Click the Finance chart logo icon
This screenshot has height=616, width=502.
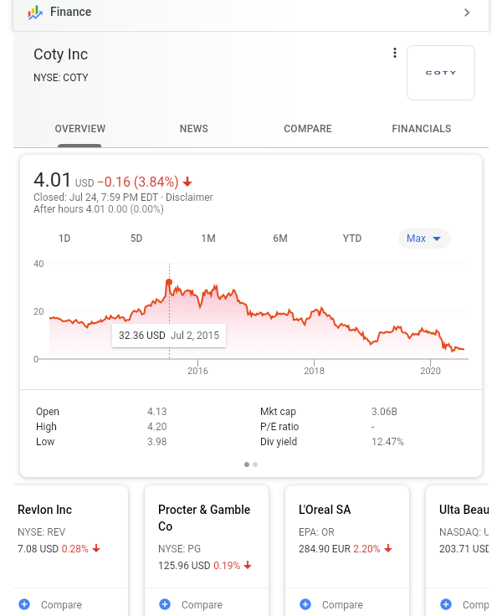pyautogui.click(x=35, y=13)
